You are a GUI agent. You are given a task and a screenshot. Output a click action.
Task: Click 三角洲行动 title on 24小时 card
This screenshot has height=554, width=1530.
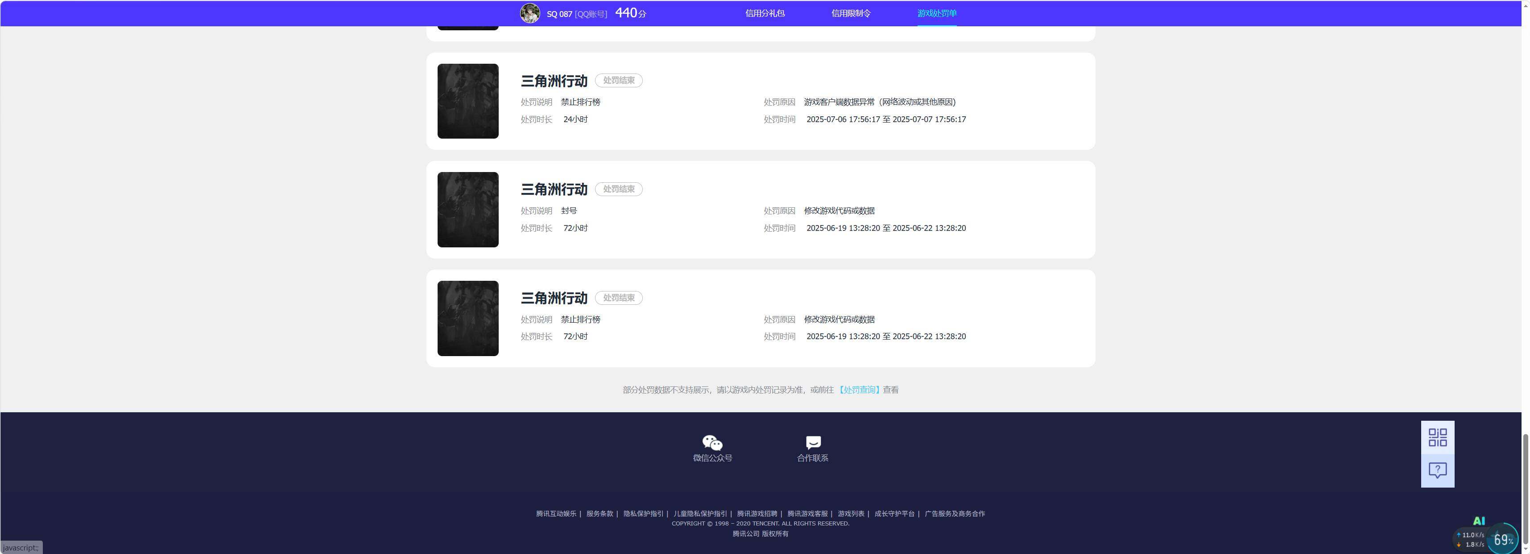(x=554, y=81)
